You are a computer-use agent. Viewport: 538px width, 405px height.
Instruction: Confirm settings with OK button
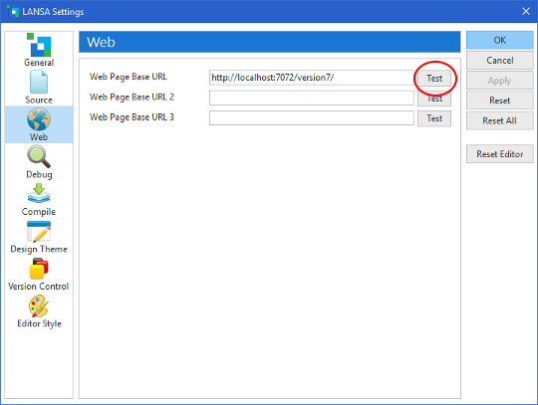[499, 40]
